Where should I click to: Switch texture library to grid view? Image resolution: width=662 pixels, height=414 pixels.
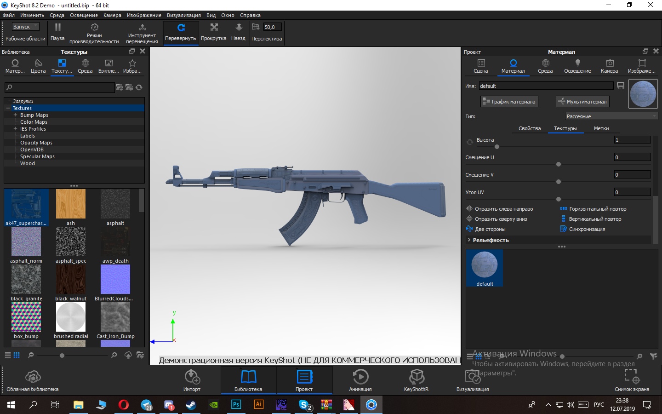(x=17, y=355)
